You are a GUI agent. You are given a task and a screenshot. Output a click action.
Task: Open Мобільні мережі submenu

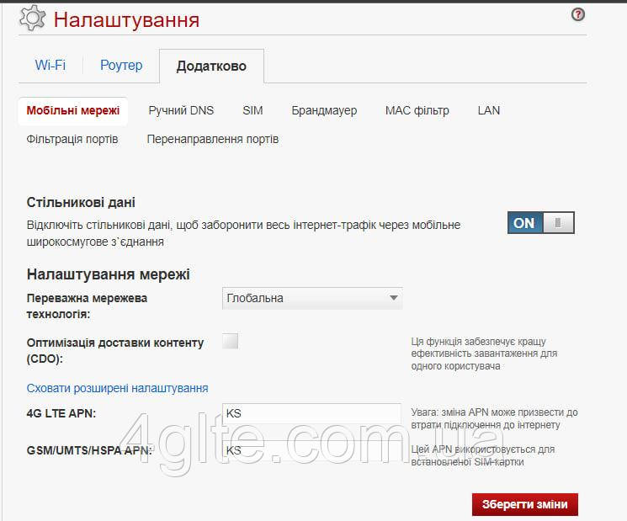73,110
